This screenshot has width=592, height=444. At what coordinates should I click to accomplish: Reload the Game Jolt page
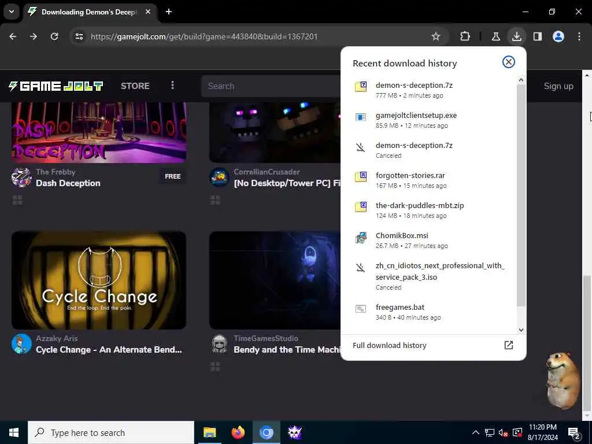point(54,36)
